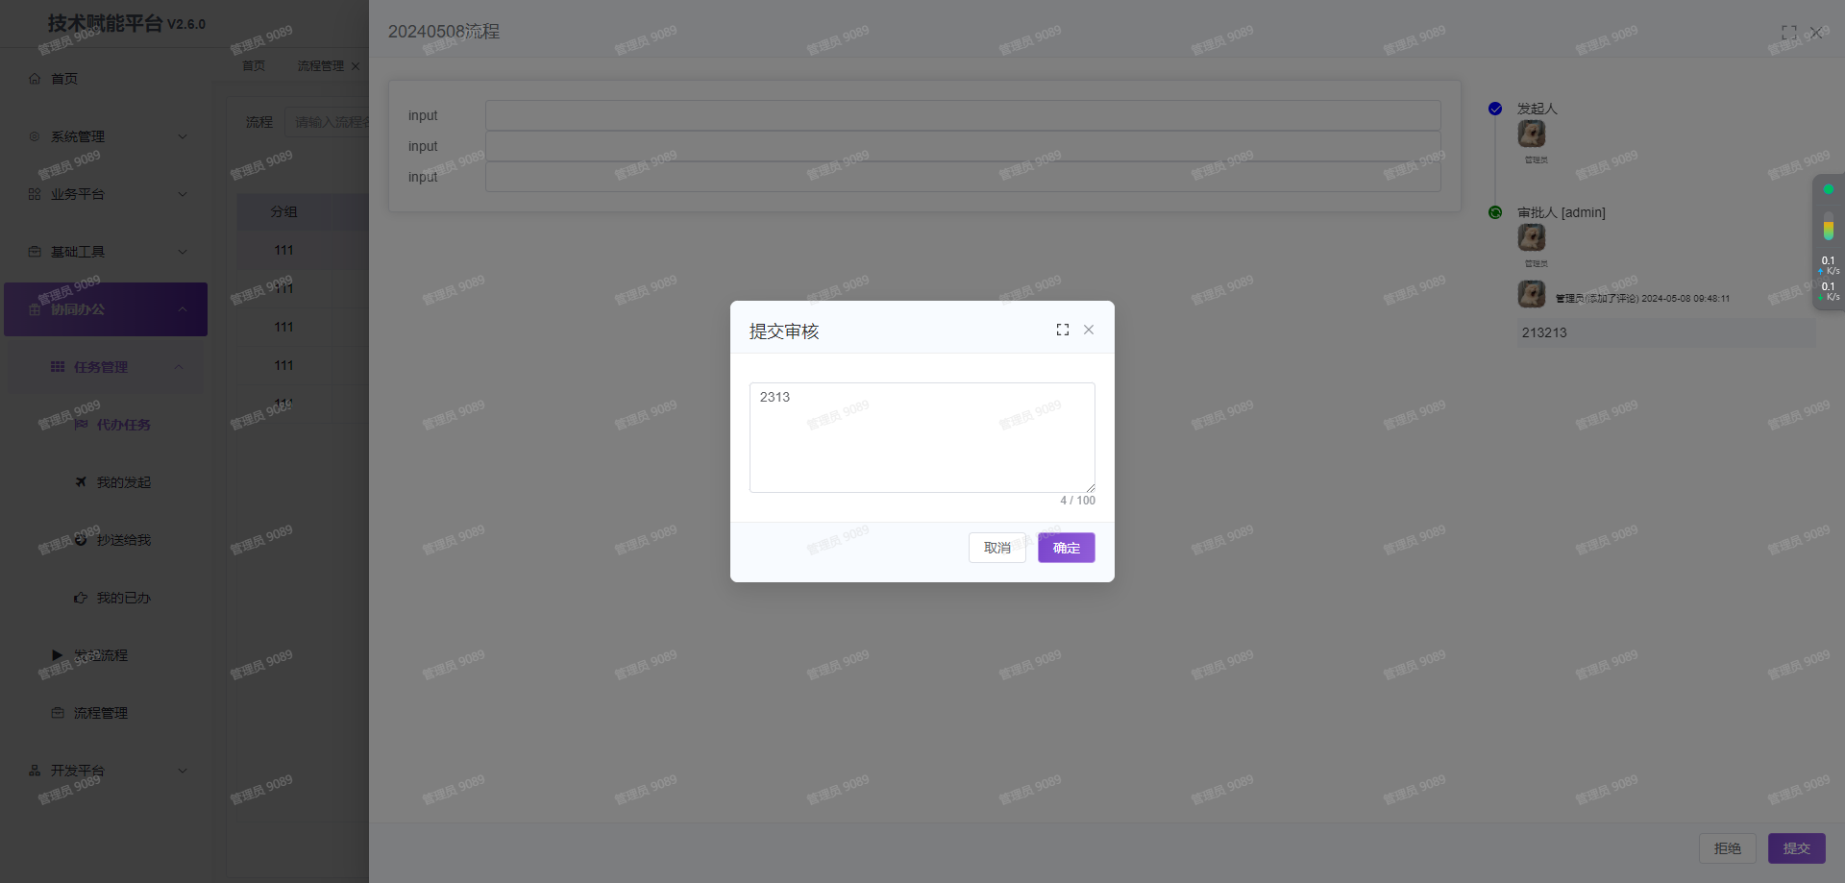
Task: Click the 我的已办 hand icon
Action: point(81,598)
